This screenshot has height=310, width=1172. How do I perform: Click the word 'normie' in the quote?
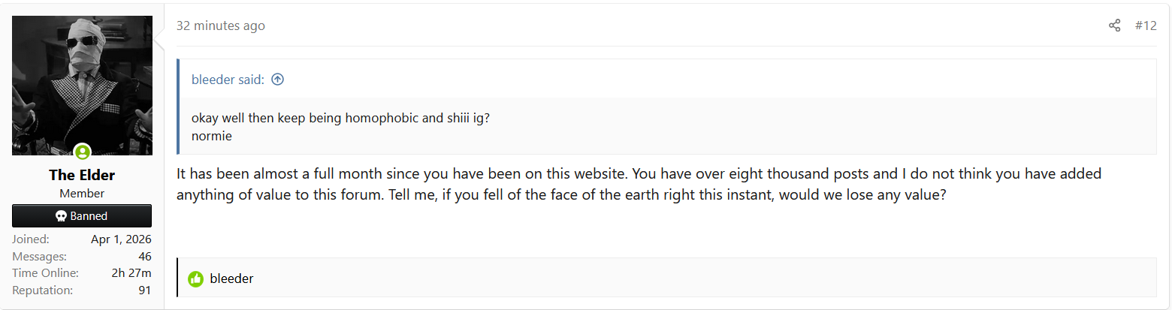click(210, 137)
